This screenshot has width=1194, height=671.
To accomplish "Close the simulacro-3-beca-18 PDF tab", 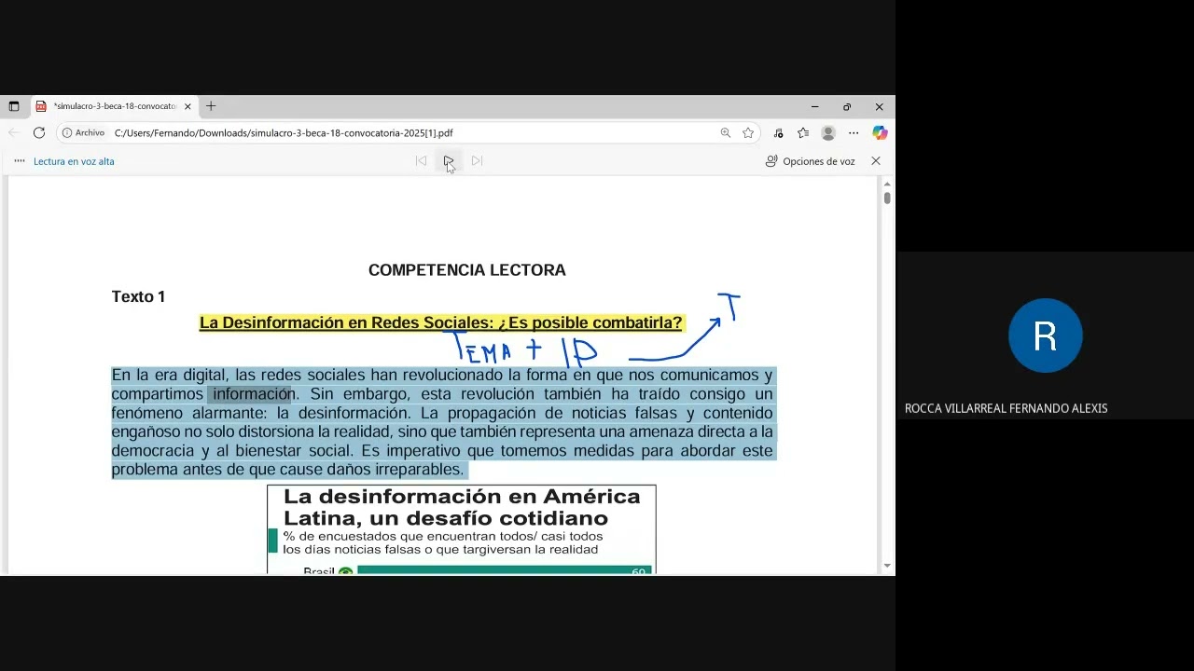I will click(x=187, y=106).
